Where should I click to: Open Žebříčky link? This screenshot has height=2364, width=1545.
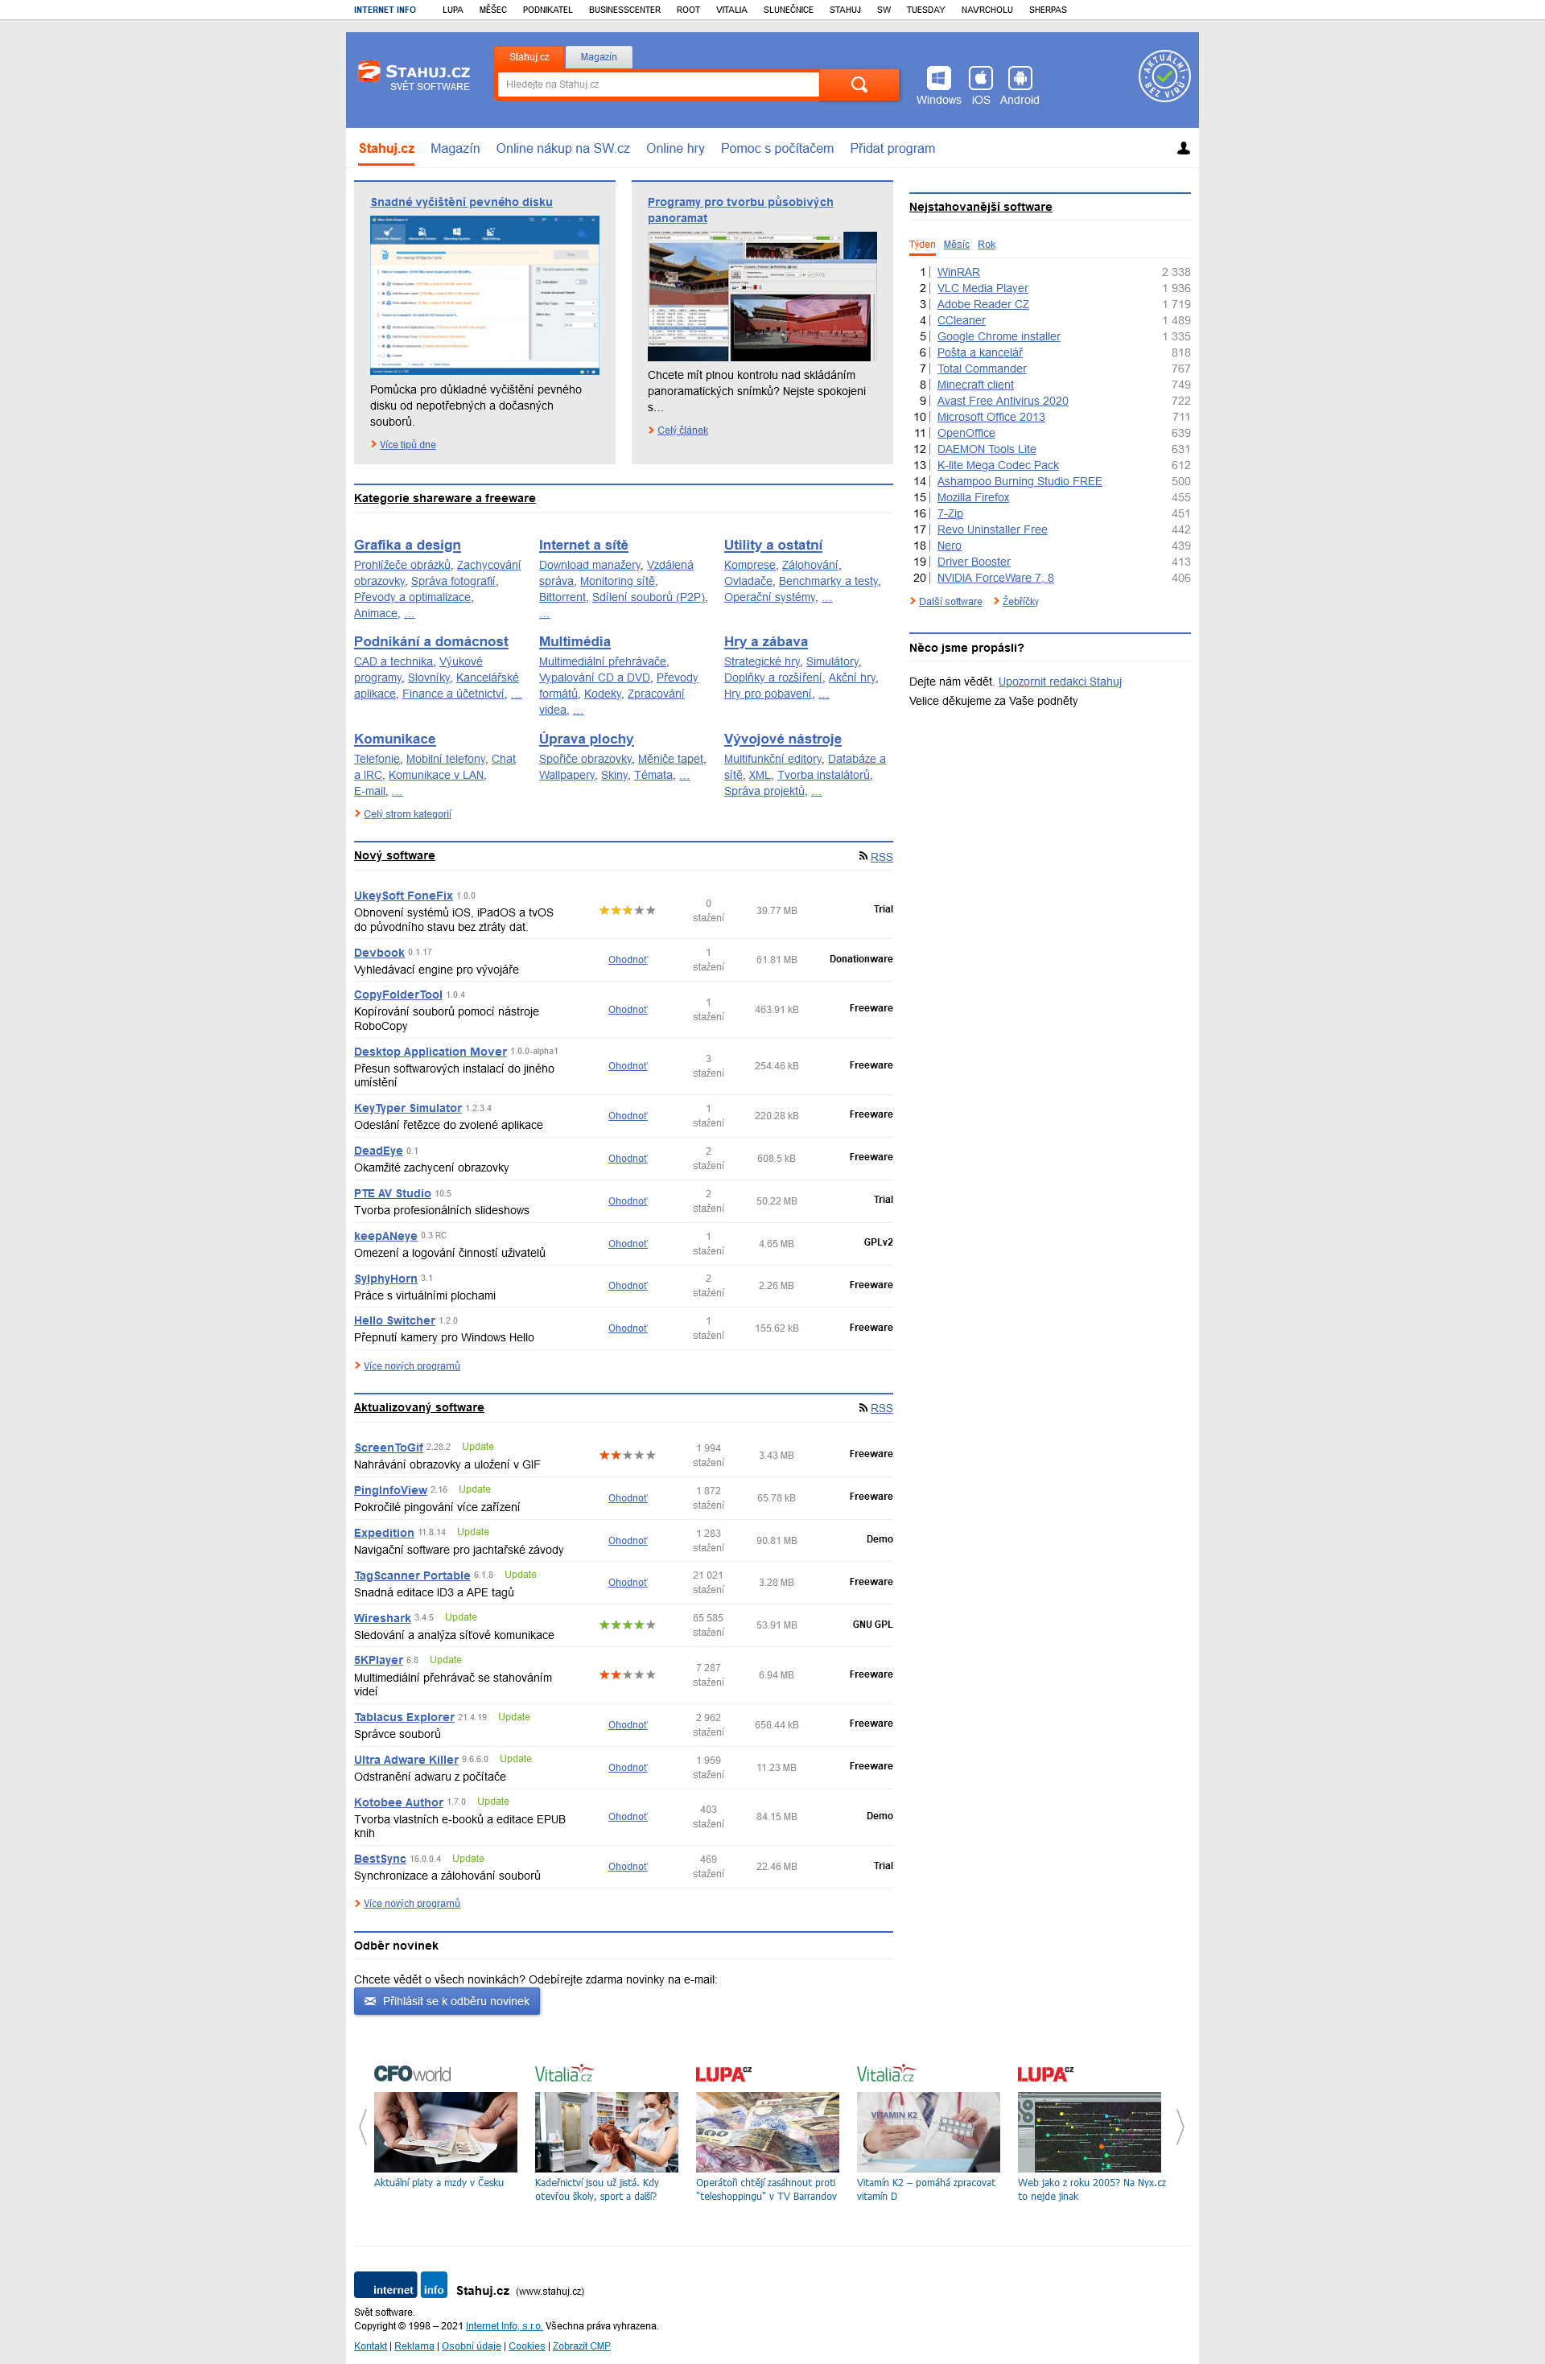click(x=1020, y=602)
